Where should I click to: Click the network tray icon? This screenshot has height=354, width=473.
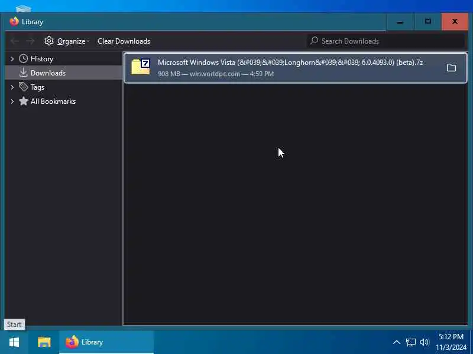coord(410,342)
